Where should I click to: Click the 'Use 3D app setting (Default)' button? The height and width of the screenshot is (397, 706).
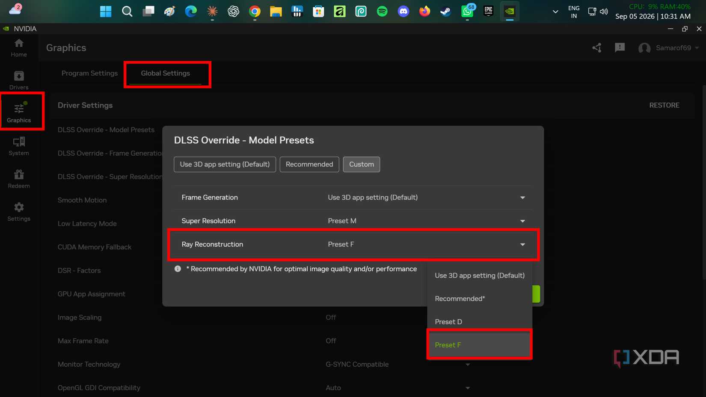click(225, 164)
